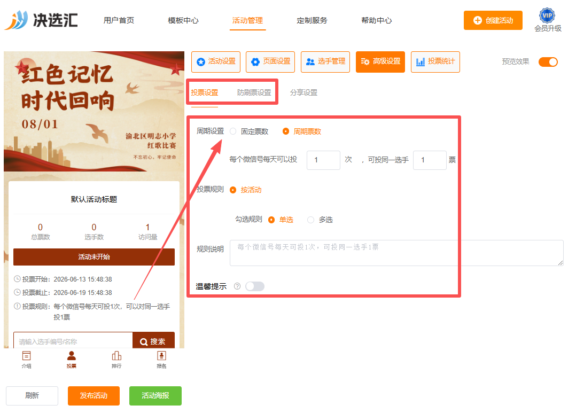Screen dimensions: 576x413
Task: Click the 活动未开始 bar in preview
Action: coord(94,257)
